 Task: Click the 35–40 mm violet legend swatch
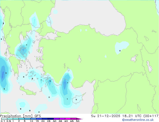click(x=62, y=119)
